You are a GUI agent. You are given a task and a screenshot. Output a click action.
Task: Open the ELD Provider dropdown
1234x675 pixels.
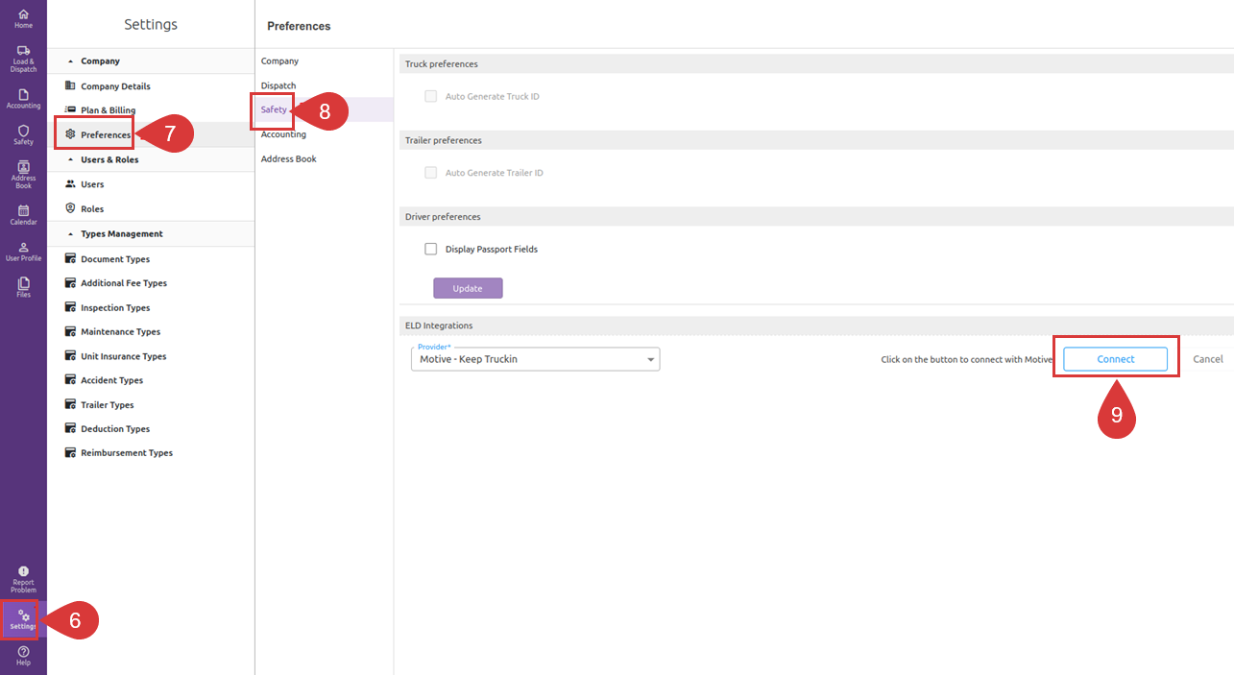[x=535, y=360]
